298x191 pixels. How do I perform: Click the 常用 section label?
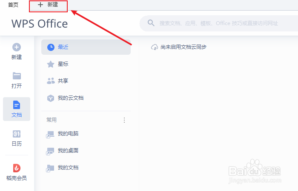pos(52,120)
